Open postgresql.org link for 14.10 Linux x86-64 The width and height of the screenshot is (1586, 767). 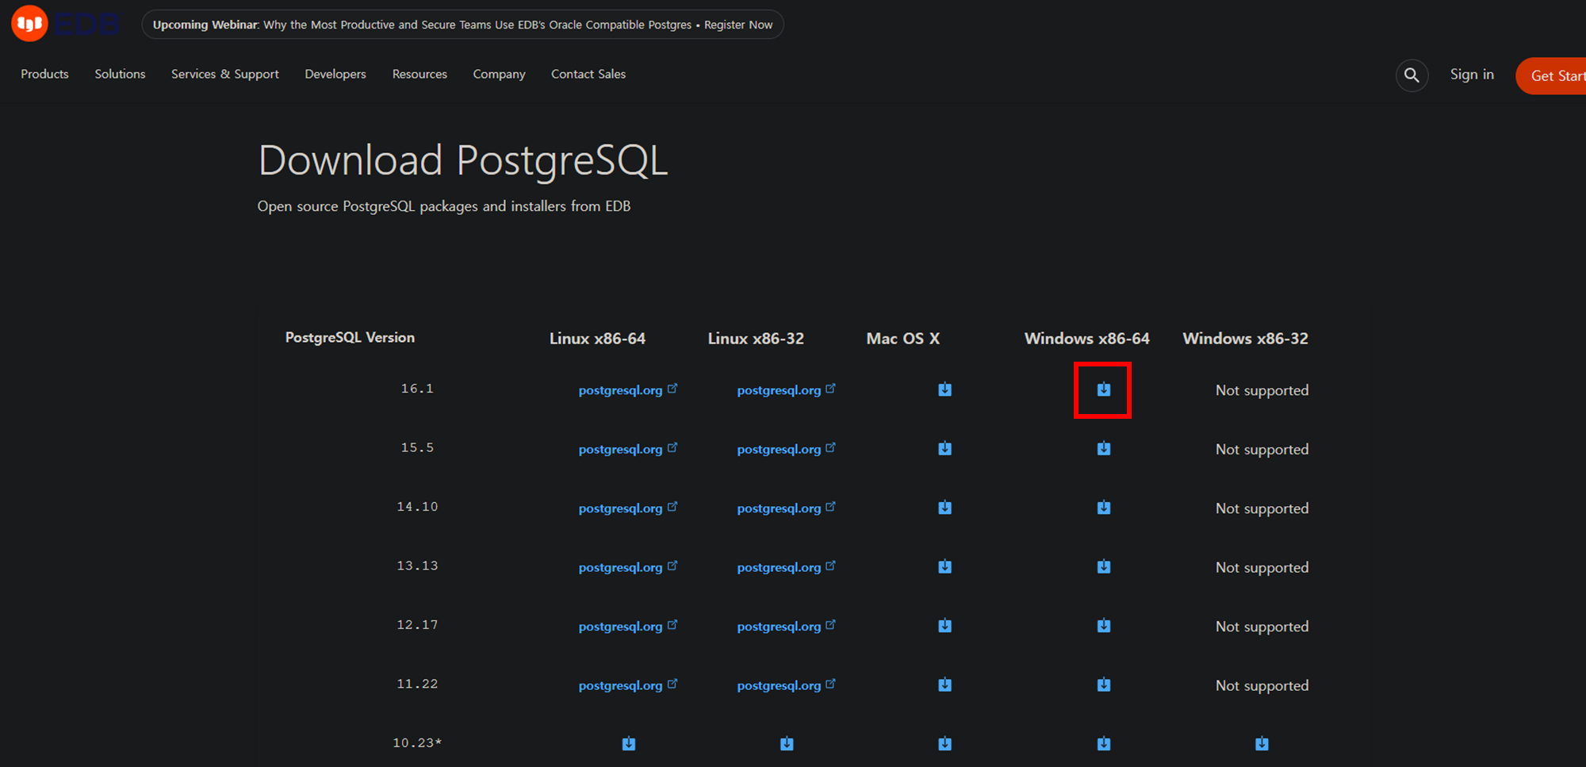click(x=628, y=508)
